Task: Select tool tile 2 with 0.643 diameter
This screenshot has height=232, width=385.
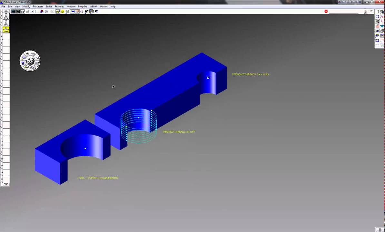Action: [x=6, y=23]
